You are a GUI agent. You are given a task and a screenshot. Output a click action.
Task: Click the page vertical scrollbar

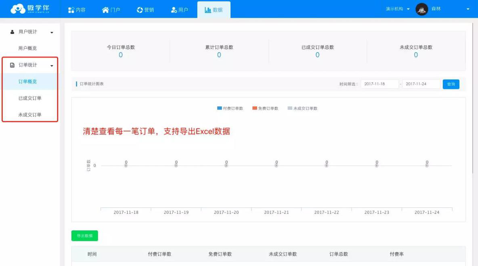click(x=473, y=98)
